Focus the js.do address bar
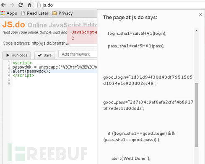 click(120, 5)
